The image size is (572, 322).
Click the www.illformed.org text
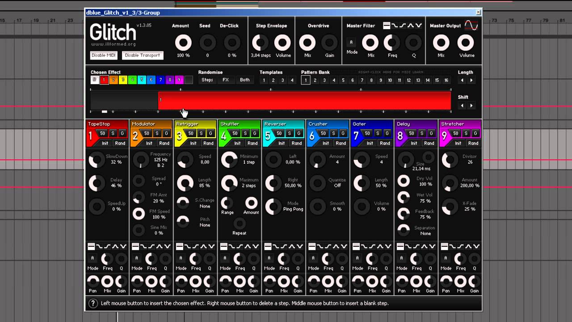coord(114,44)
